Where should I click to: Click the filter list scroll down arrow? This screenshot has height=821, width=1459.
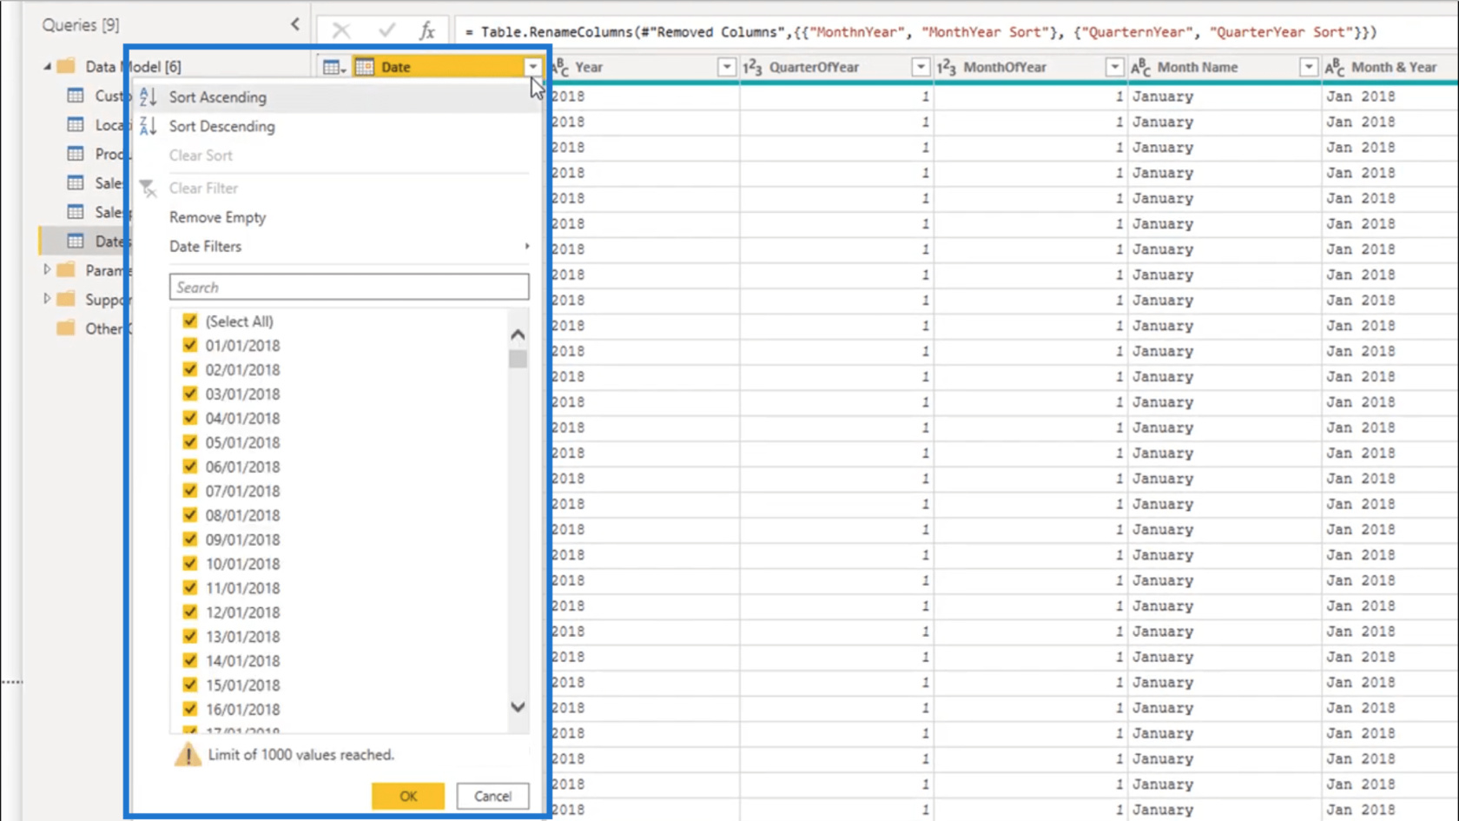coord(518,707)
